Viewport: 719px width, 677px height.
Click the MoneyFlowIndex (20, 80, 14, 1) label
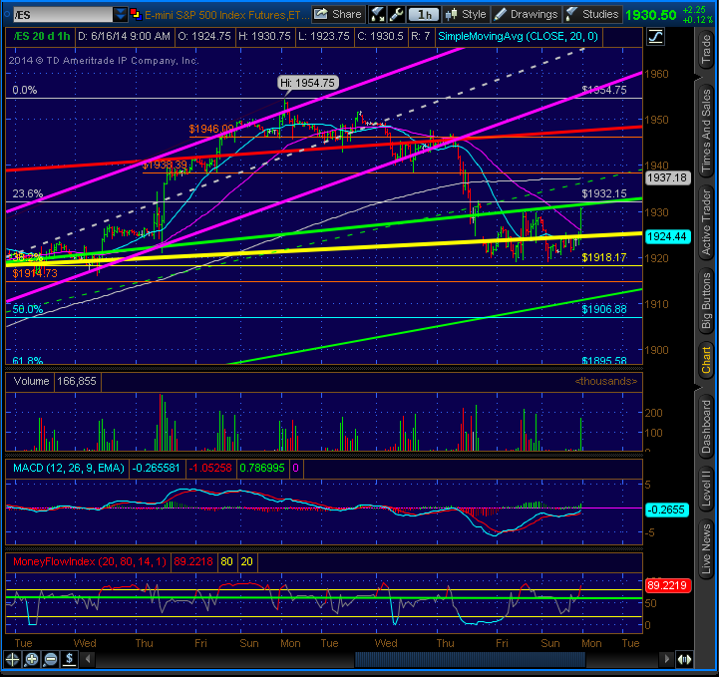[90, 561]
